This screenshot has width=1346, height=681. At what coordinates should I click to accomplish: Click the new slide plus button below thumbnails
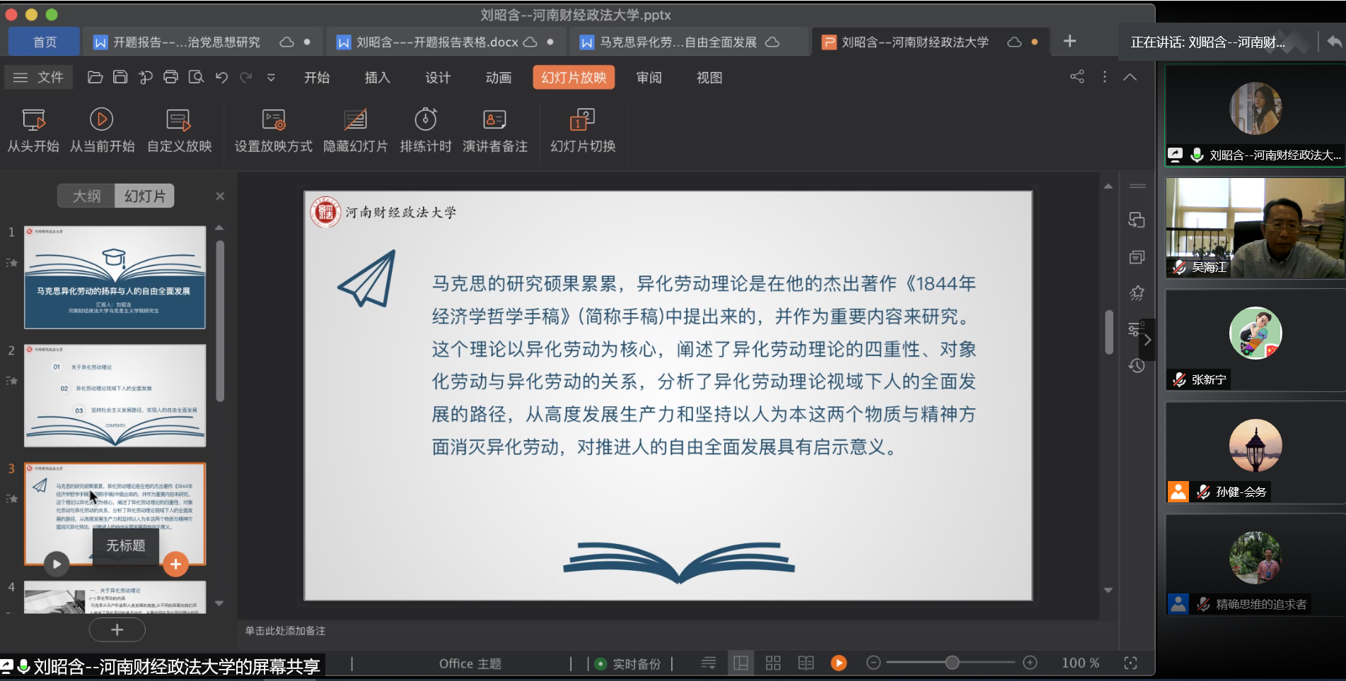tap(117, 629)
